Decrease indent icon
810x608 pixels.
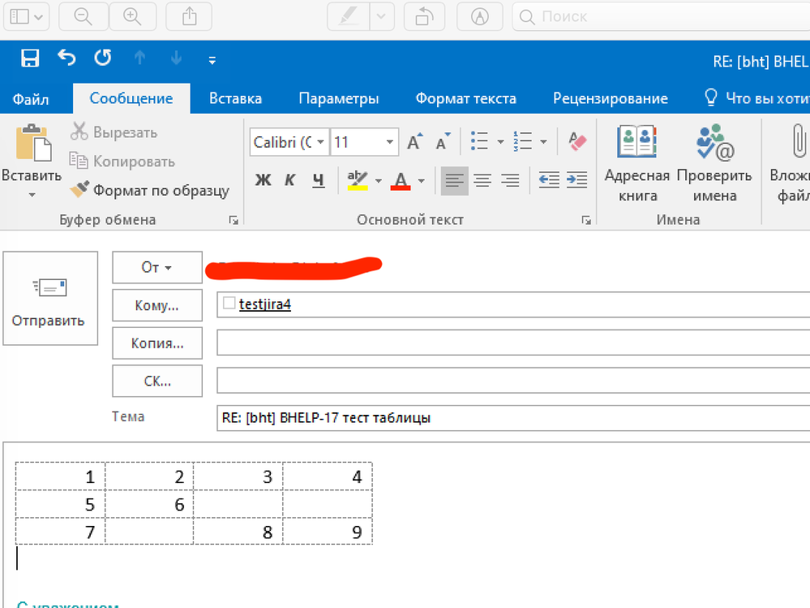coord(549,180)
